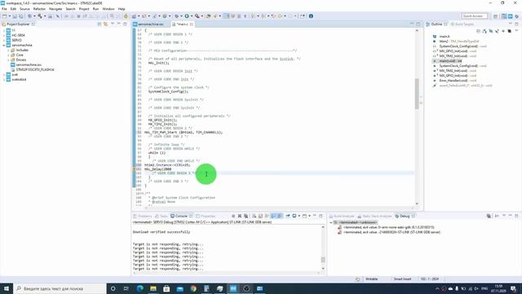Switch to the Device Configuration perspective icon

pyautogui.click(x=511, y=16)
